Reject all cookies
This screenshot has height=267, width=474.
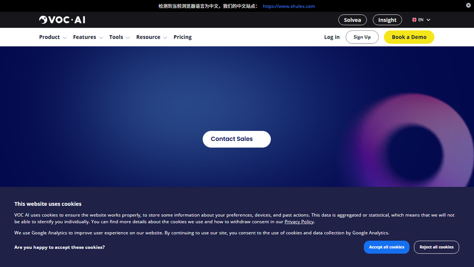click(437, 247)
